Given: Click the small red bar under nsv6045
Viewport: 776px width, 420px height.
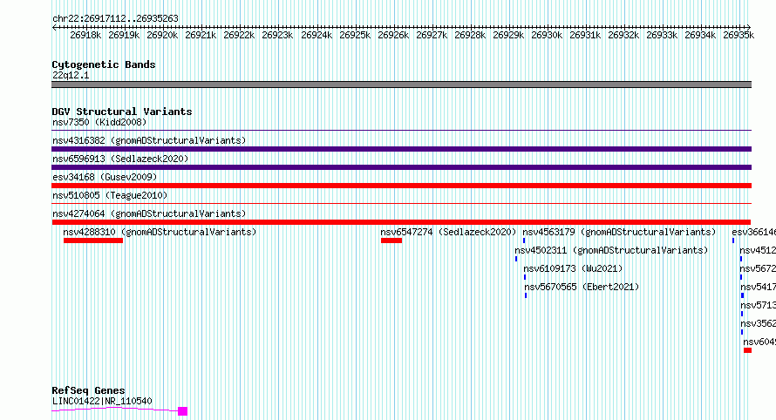Looking at the screenshot, I should click(748, 350).
